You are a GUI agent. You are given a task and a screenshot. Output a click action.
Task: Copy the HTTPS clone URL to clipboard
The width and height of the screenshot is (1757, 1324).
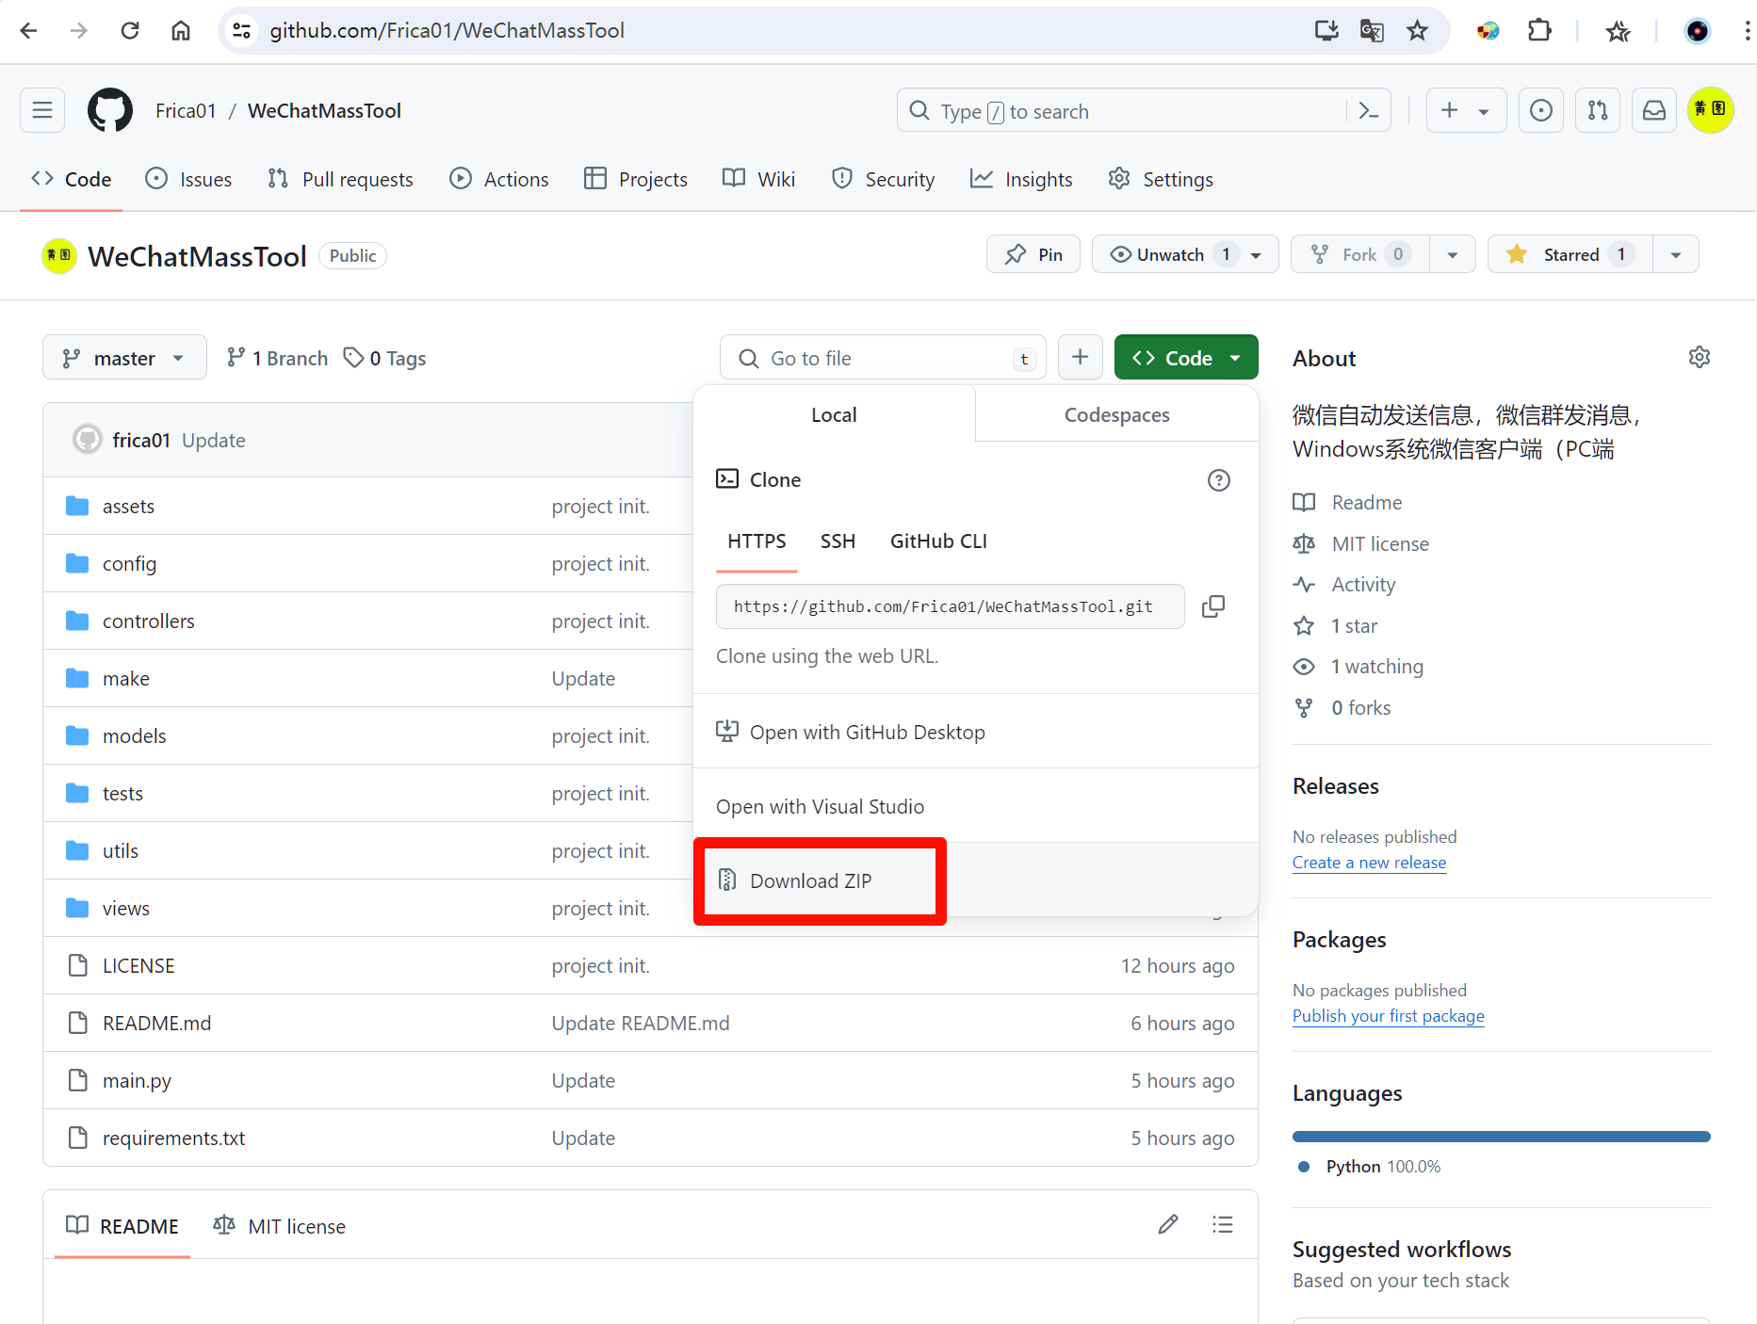(x=1213, y=606)
